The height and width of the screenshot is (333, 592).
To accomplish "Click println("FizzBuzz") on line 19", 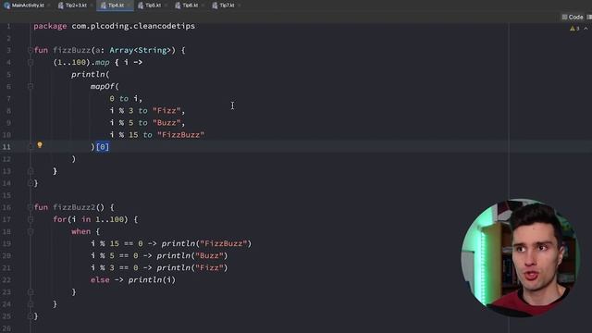I will [x=206, y=243].
